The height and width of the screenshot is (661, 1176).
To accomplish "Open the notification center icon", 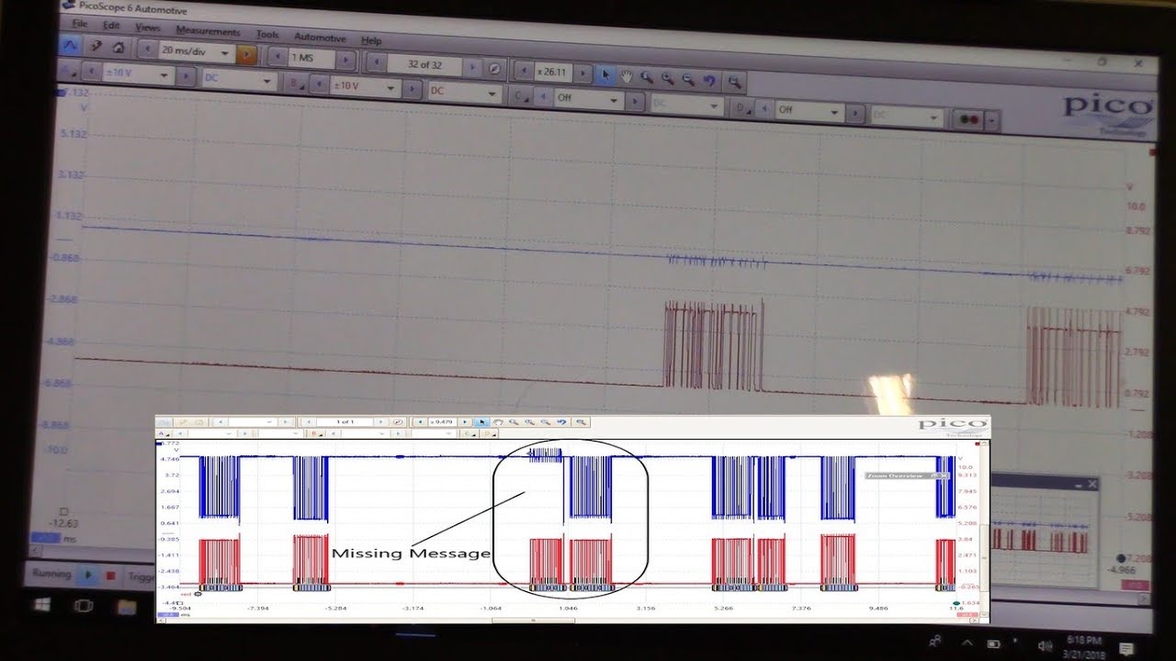I will pos(1126,649).
